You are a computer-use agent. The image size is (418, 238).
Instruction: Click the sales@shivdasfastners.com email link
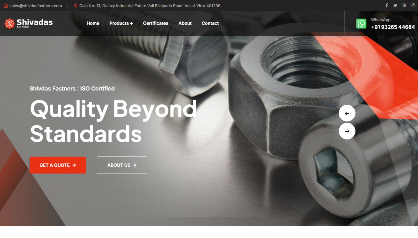tap(36, 6)
